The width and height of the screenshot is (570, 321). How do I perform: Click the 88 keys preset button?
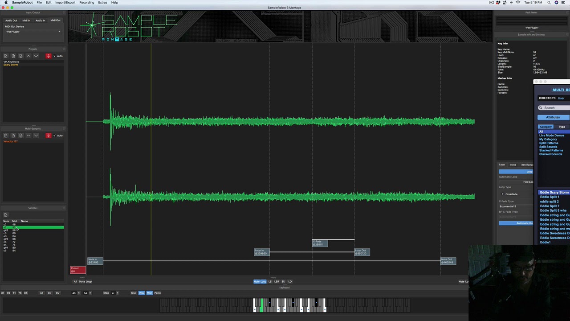tap(26, 293)
